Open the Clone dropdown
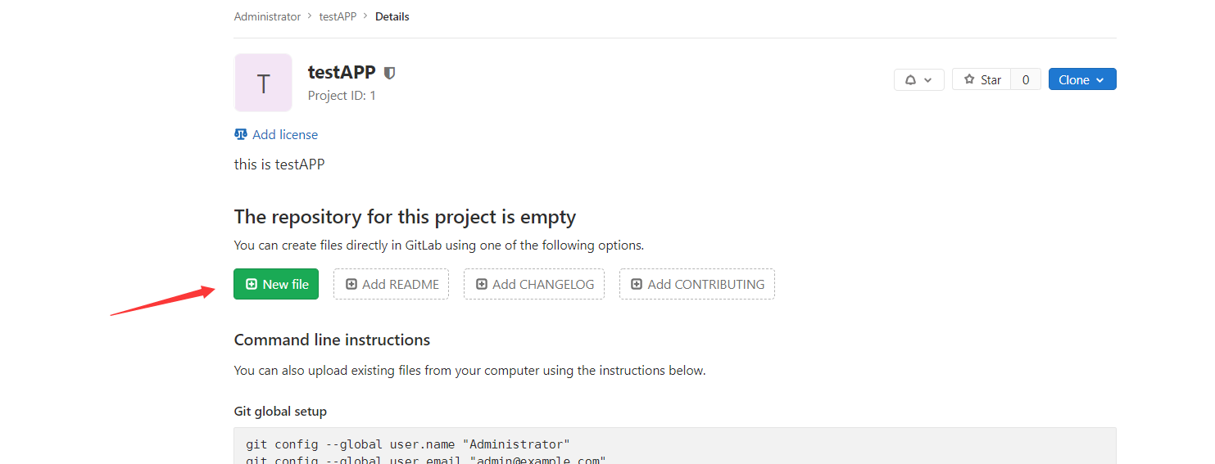The width and height of the screenshot is (1215, 464). [1082, 79]
